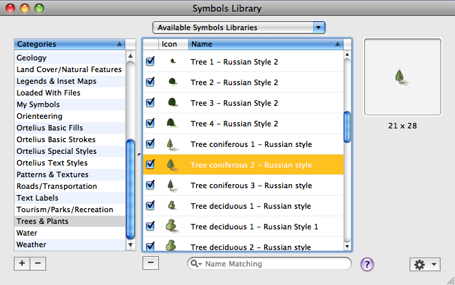Uncheck the Tree 2 Russian Style 2 checkbox

[x=151, y=82]
